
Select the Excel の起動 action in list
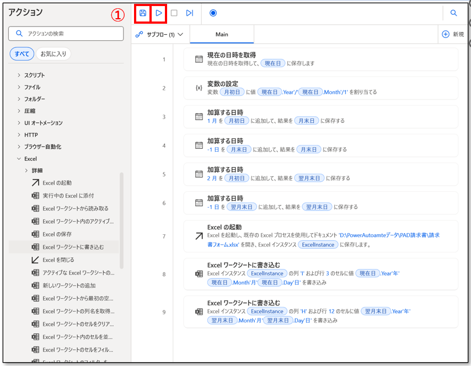coord(57,182)
